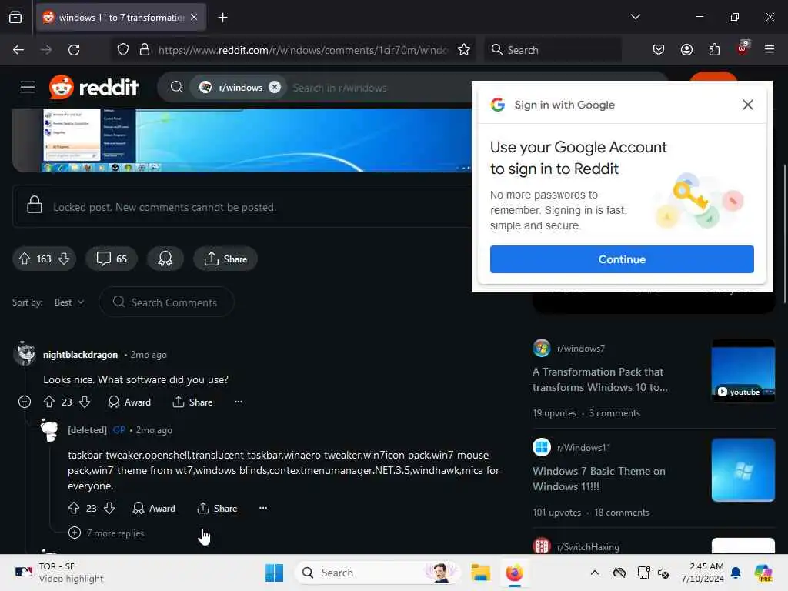Downvote nightblackdragon's comment
788x591 pixels.
pos(85,402)
